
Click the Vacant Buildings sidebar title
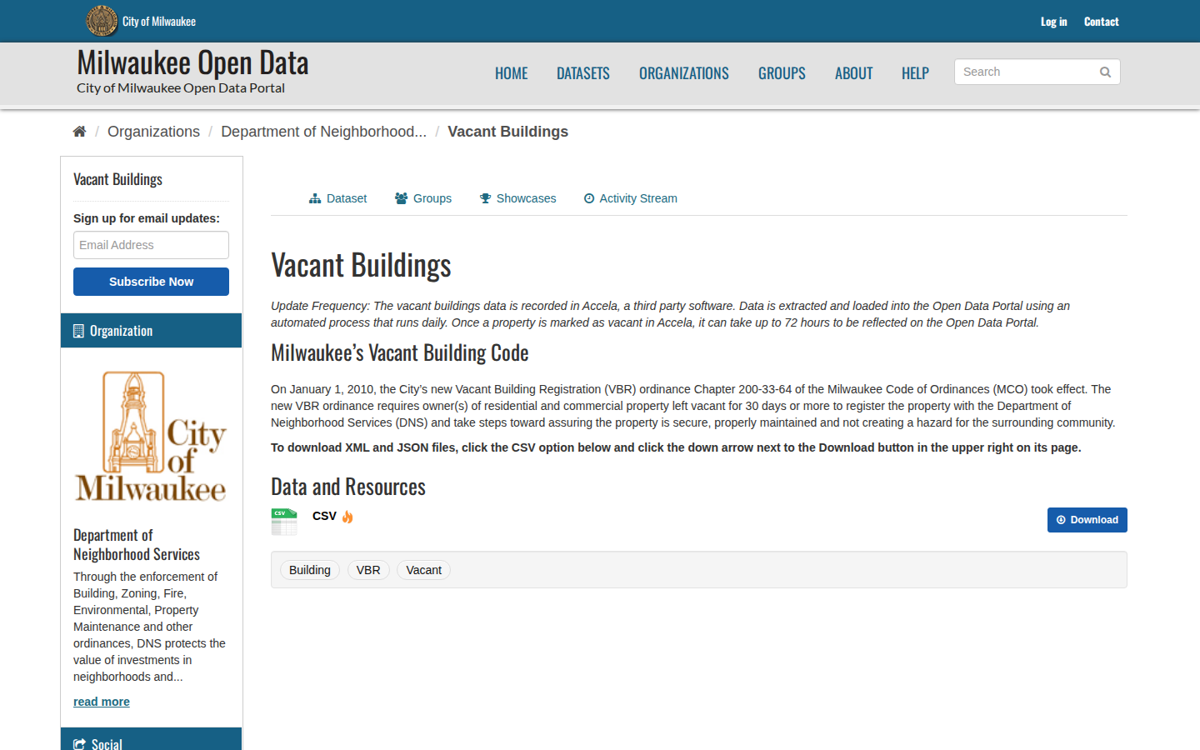(x=117, y=179)
